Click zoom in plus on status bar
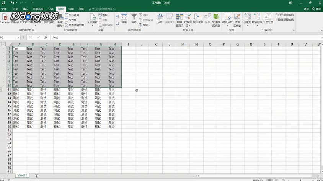Screen dimensions: 323x181 coord(313,180)
